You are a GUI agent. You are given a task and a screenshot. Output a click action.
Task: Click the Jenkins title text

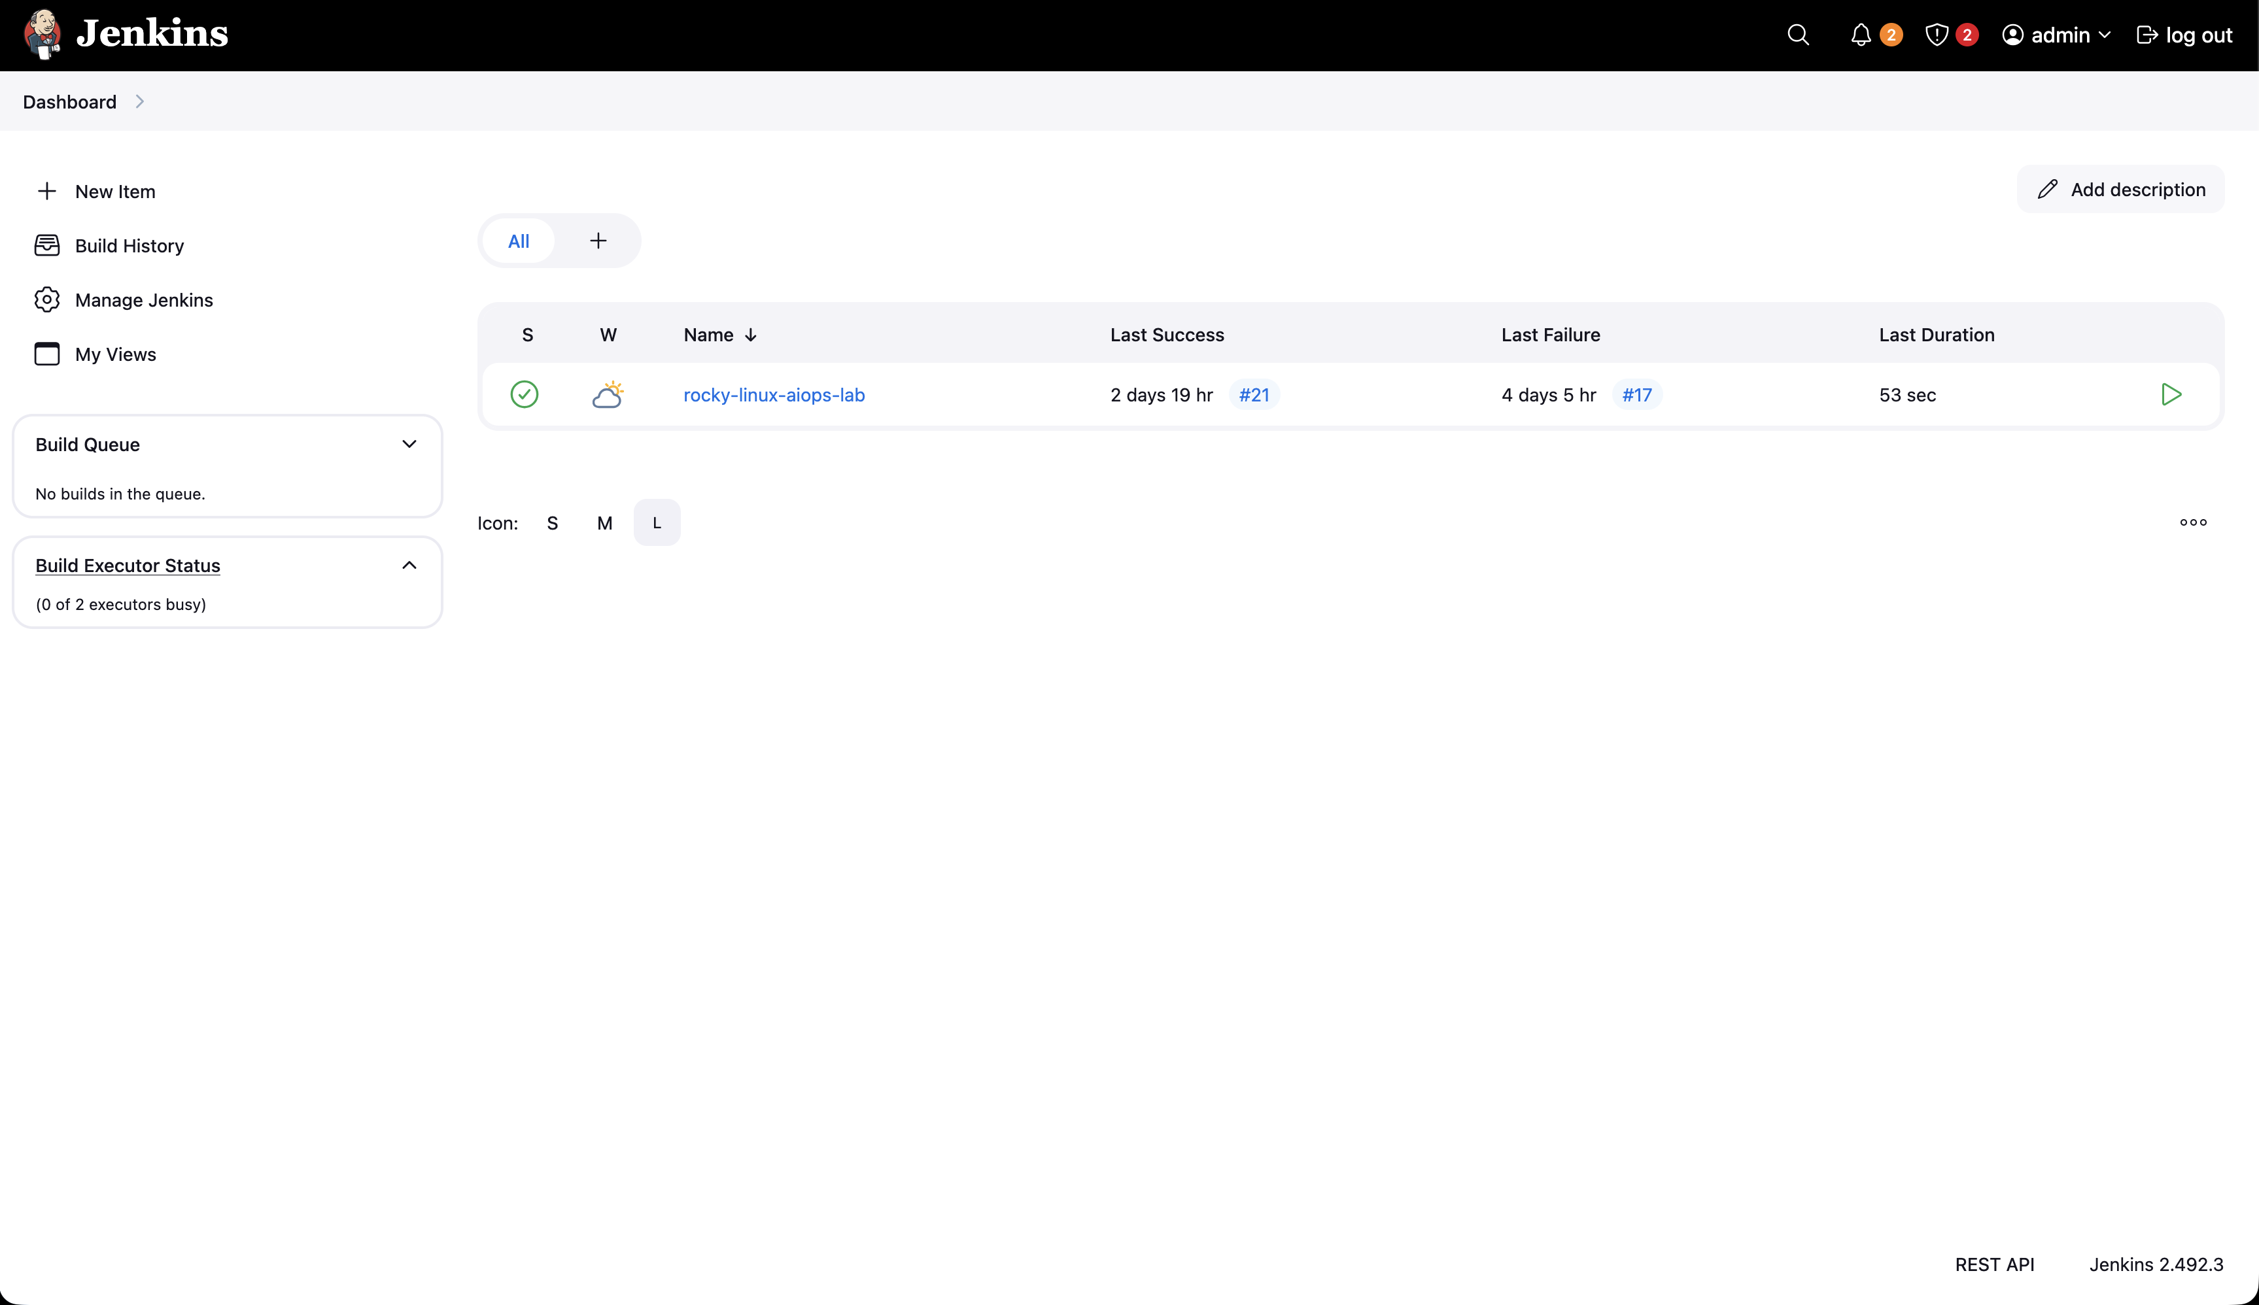point(152,33)
